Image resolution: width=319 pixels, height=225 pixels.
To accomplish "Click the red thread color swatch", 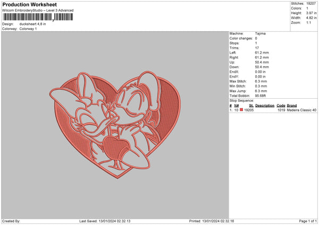I will (241, 110).
